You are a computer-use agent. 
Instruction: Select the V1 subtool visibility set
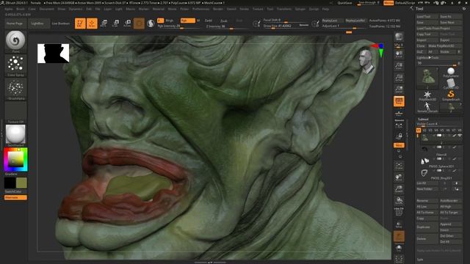[x=419, y=131]
